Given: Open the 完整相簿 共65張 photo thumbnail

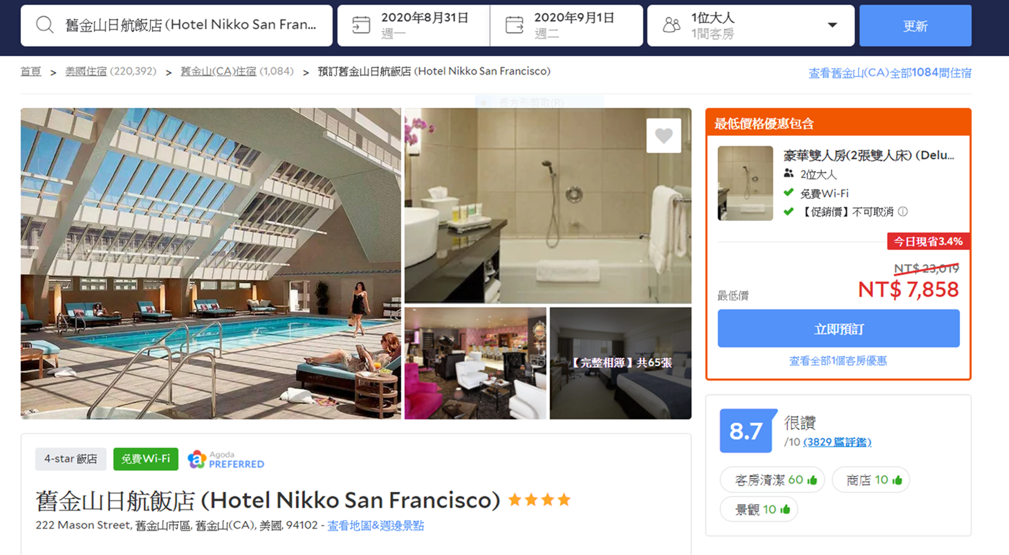Looking at the screenshot, I should 620,363.
